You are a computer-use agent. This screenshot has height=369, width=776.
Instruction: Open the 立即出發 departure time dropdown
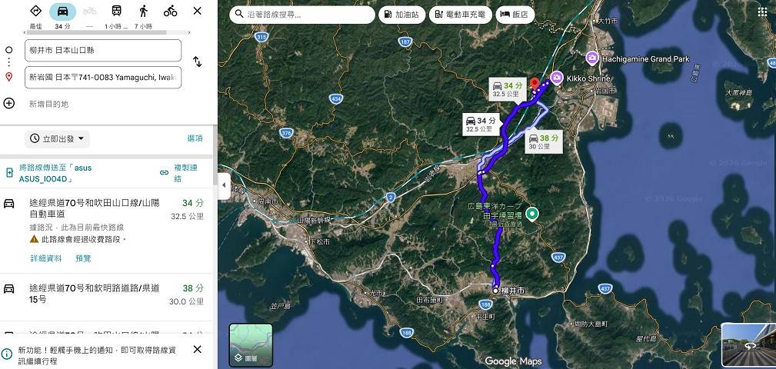[57, 139]
